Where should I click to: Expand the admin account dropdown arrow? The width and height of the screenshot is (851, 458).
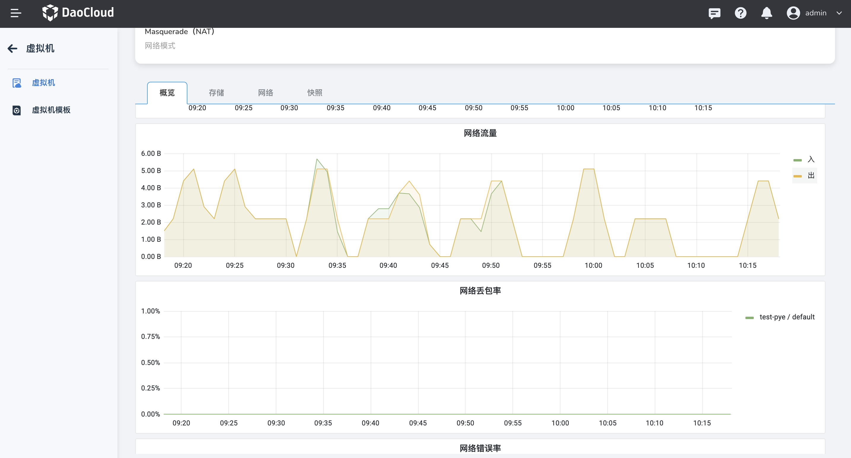839,13
